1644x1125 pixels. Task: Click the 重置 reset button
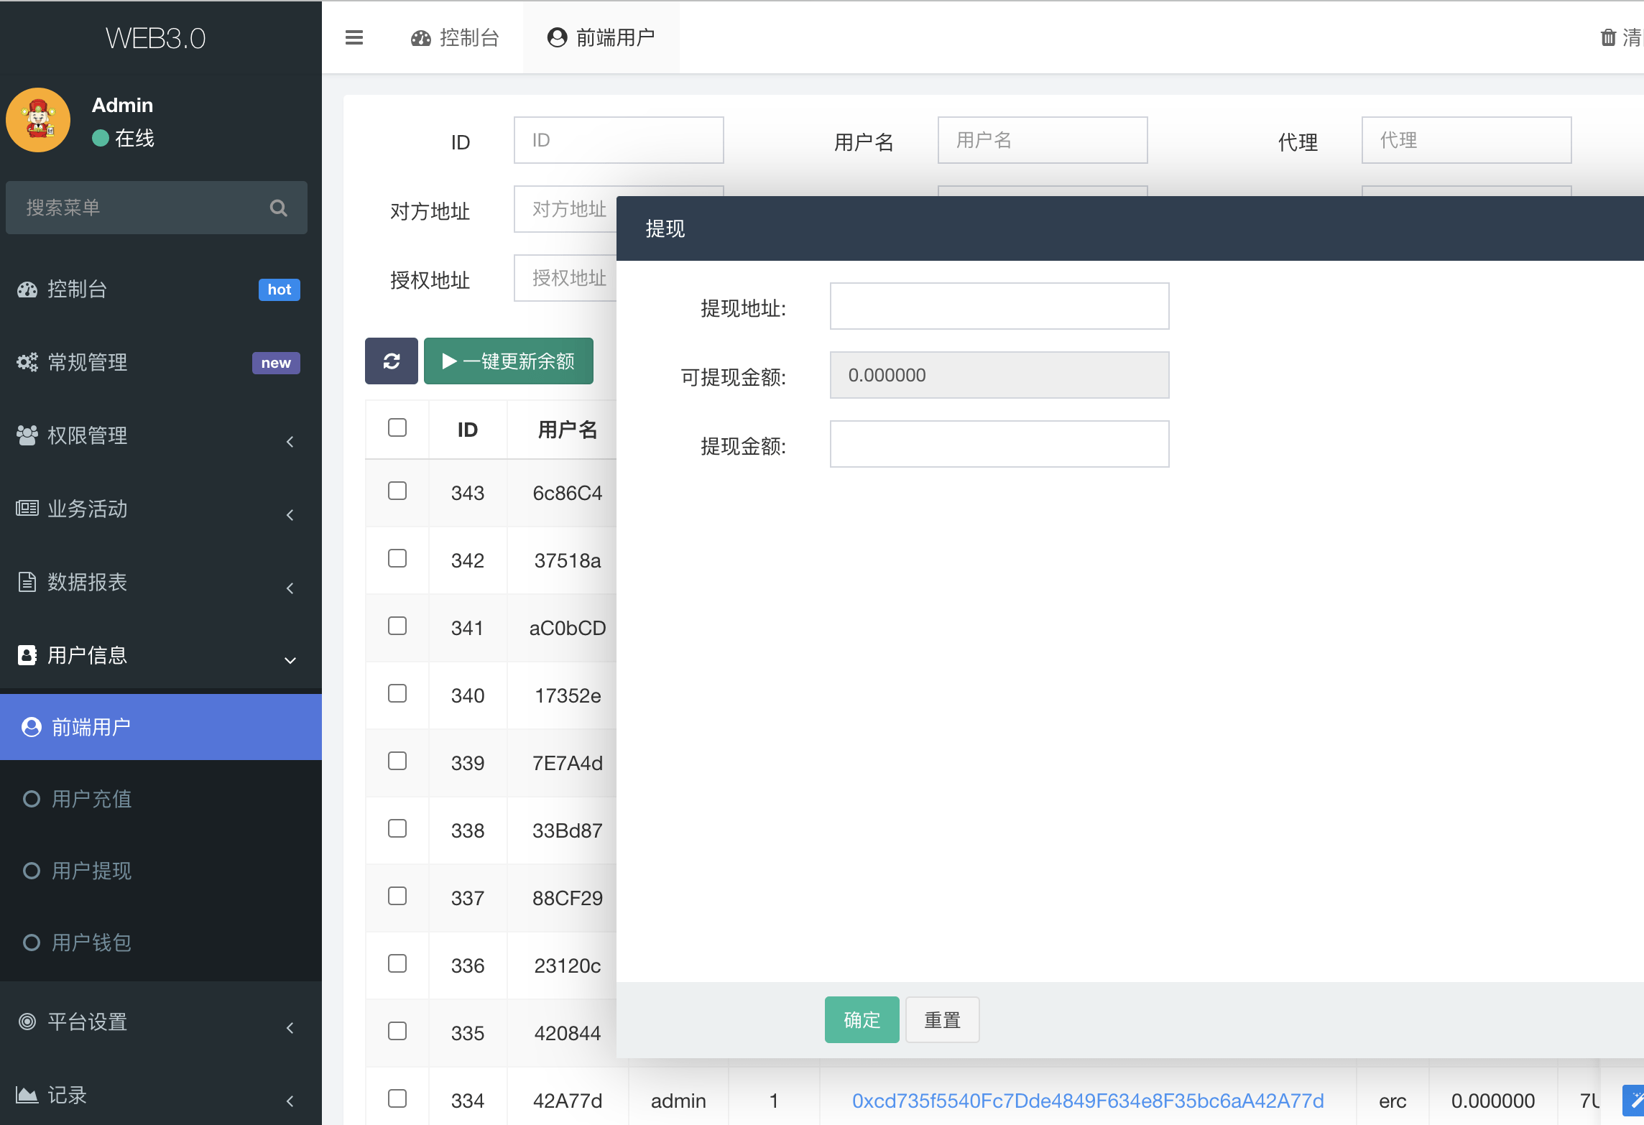[x=942, y=1019]
